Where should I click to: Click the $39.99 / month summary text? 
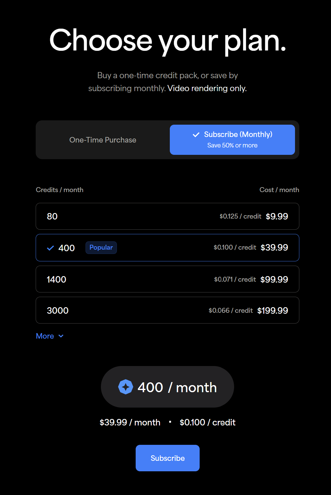(x=130, y=422)
